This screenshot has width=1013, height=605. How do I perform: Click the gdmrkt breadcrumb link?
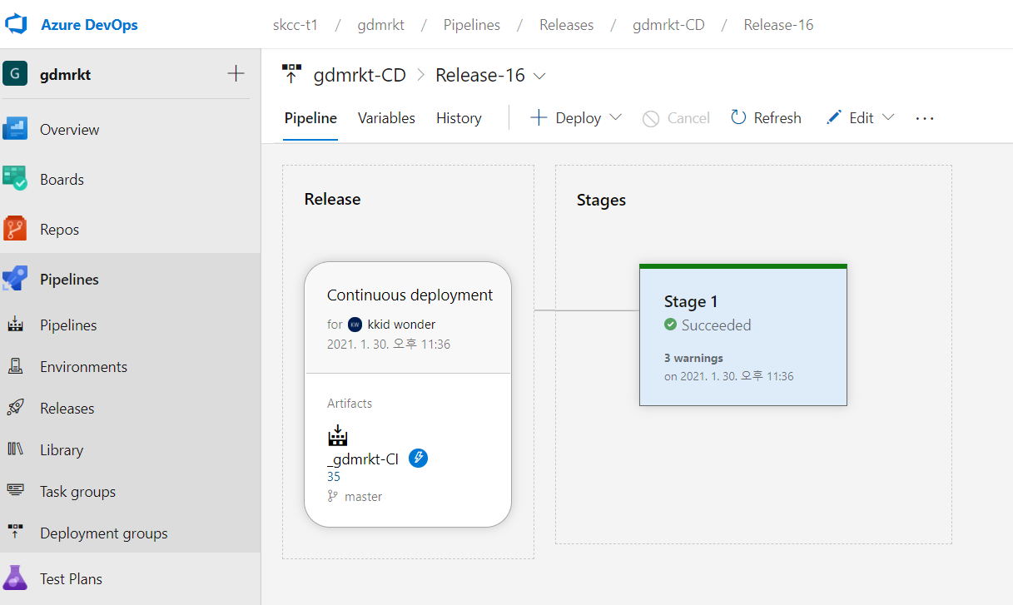point(380,25)
